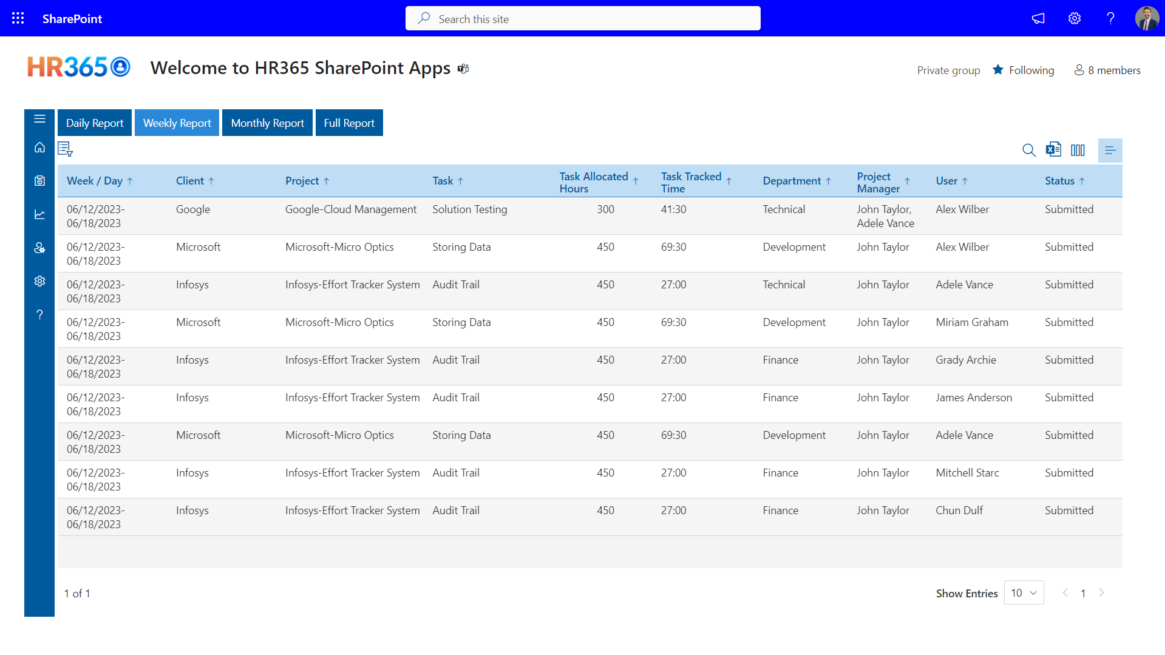
Task: Focus the Search this site box
Action: click(583, 18)
